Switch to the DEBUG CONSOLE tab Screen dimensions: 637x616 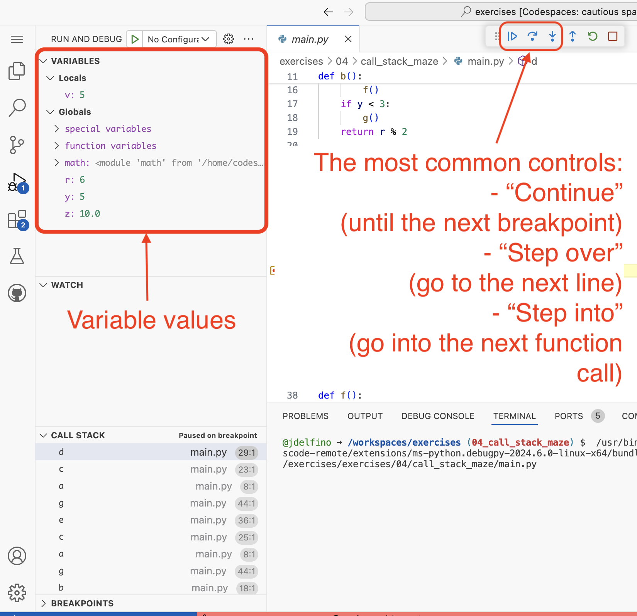pyautogui.click(x=438, y=416)
